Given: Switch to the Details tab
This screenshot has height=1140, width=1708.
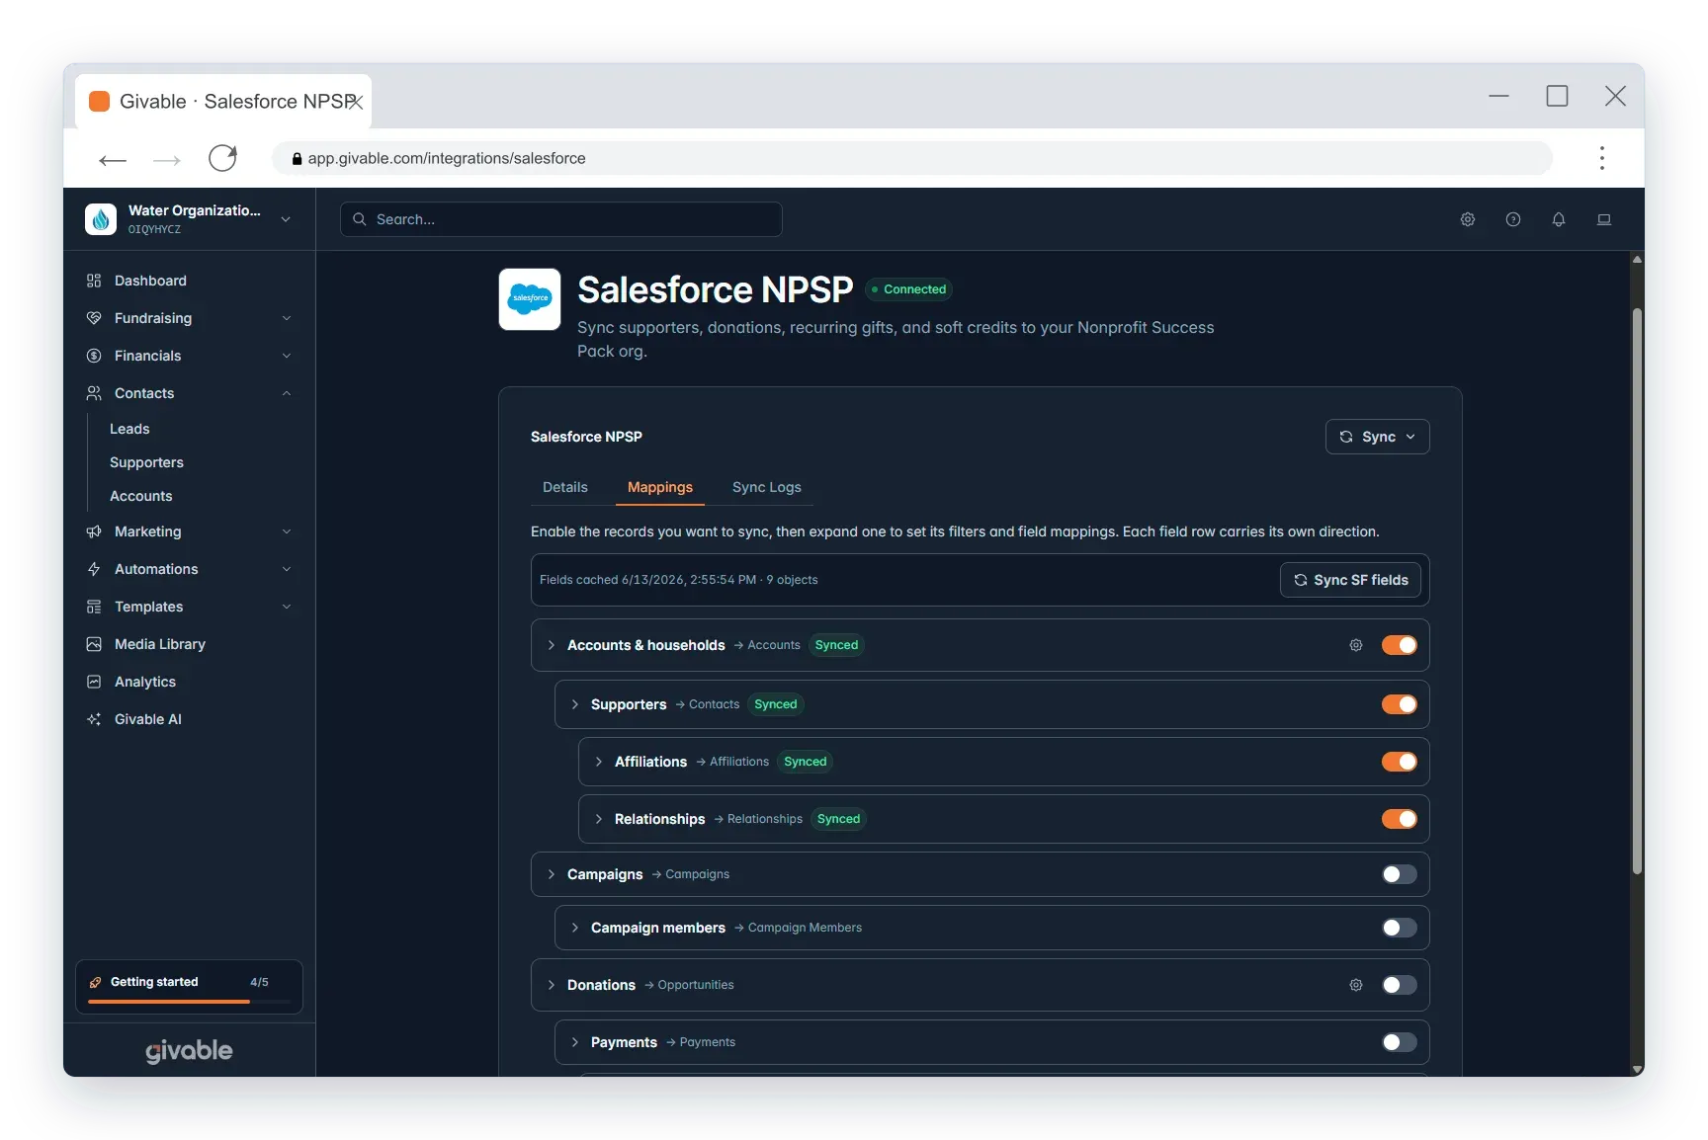Looking at the screenshot, I should pyautogui.click(x=565, y=487).
